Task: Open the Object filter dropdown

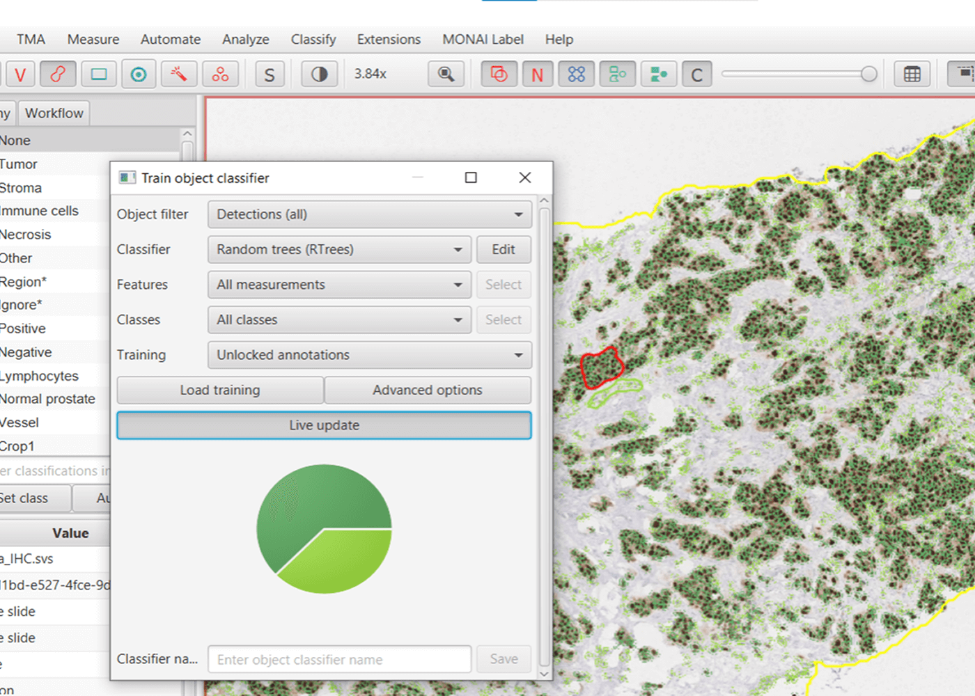Action: click(369, 214)
